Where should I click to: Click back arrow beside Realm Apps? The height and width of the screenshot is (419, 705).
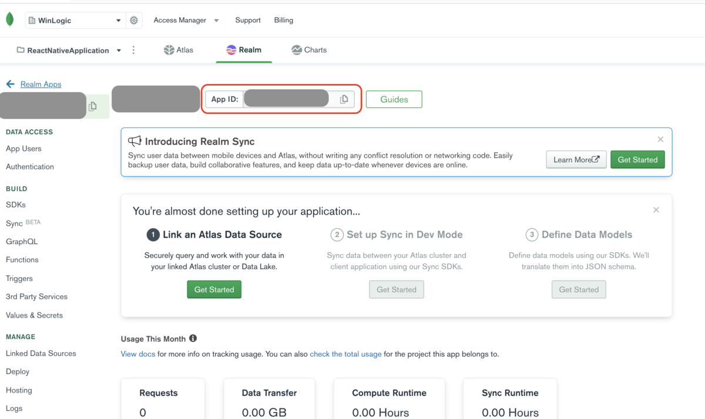point(10,84)
